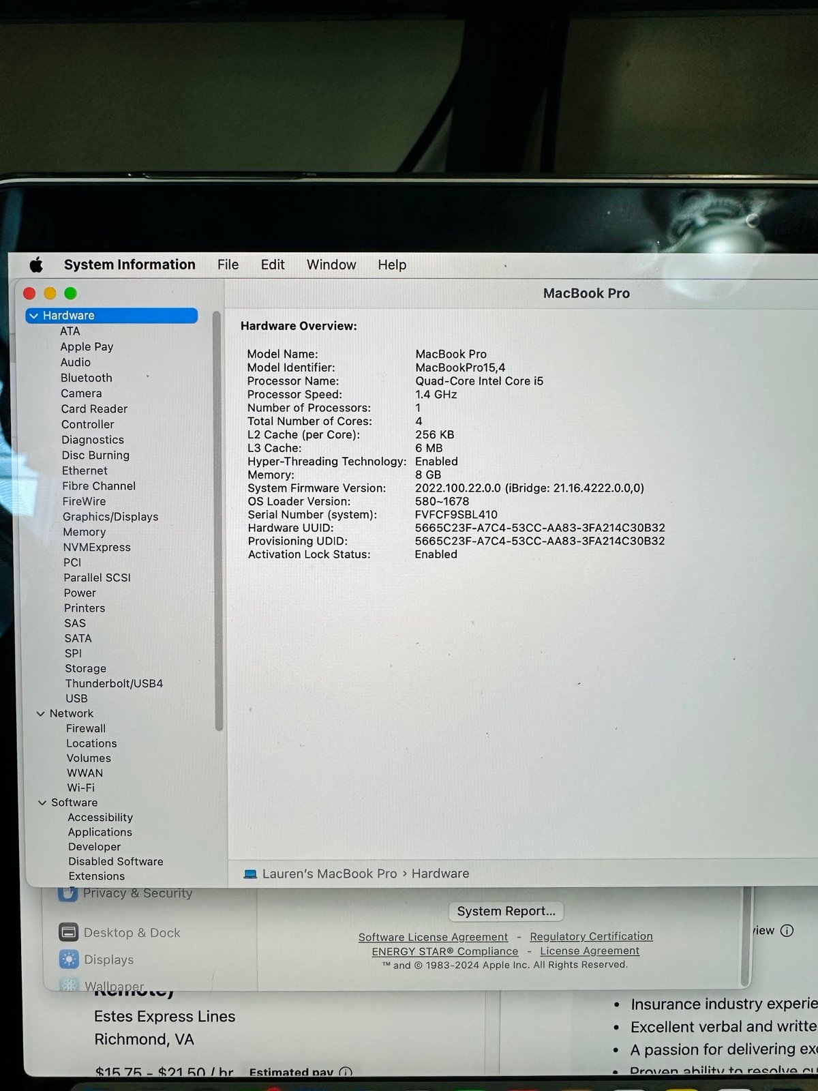Select Disc Burning in the sidebar
This screenshot has width=818, height=1091.
[95, 455]
